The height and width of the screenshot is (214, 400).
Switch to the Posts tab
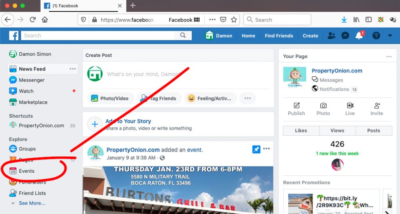(374, 131)
